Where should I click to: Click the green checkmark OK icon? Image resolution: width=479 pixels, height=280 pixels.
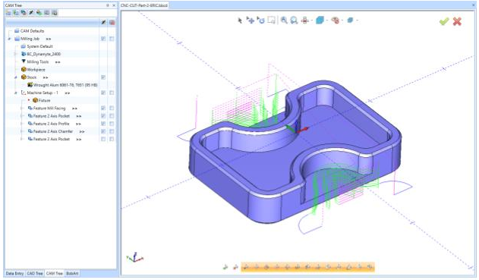444,21
